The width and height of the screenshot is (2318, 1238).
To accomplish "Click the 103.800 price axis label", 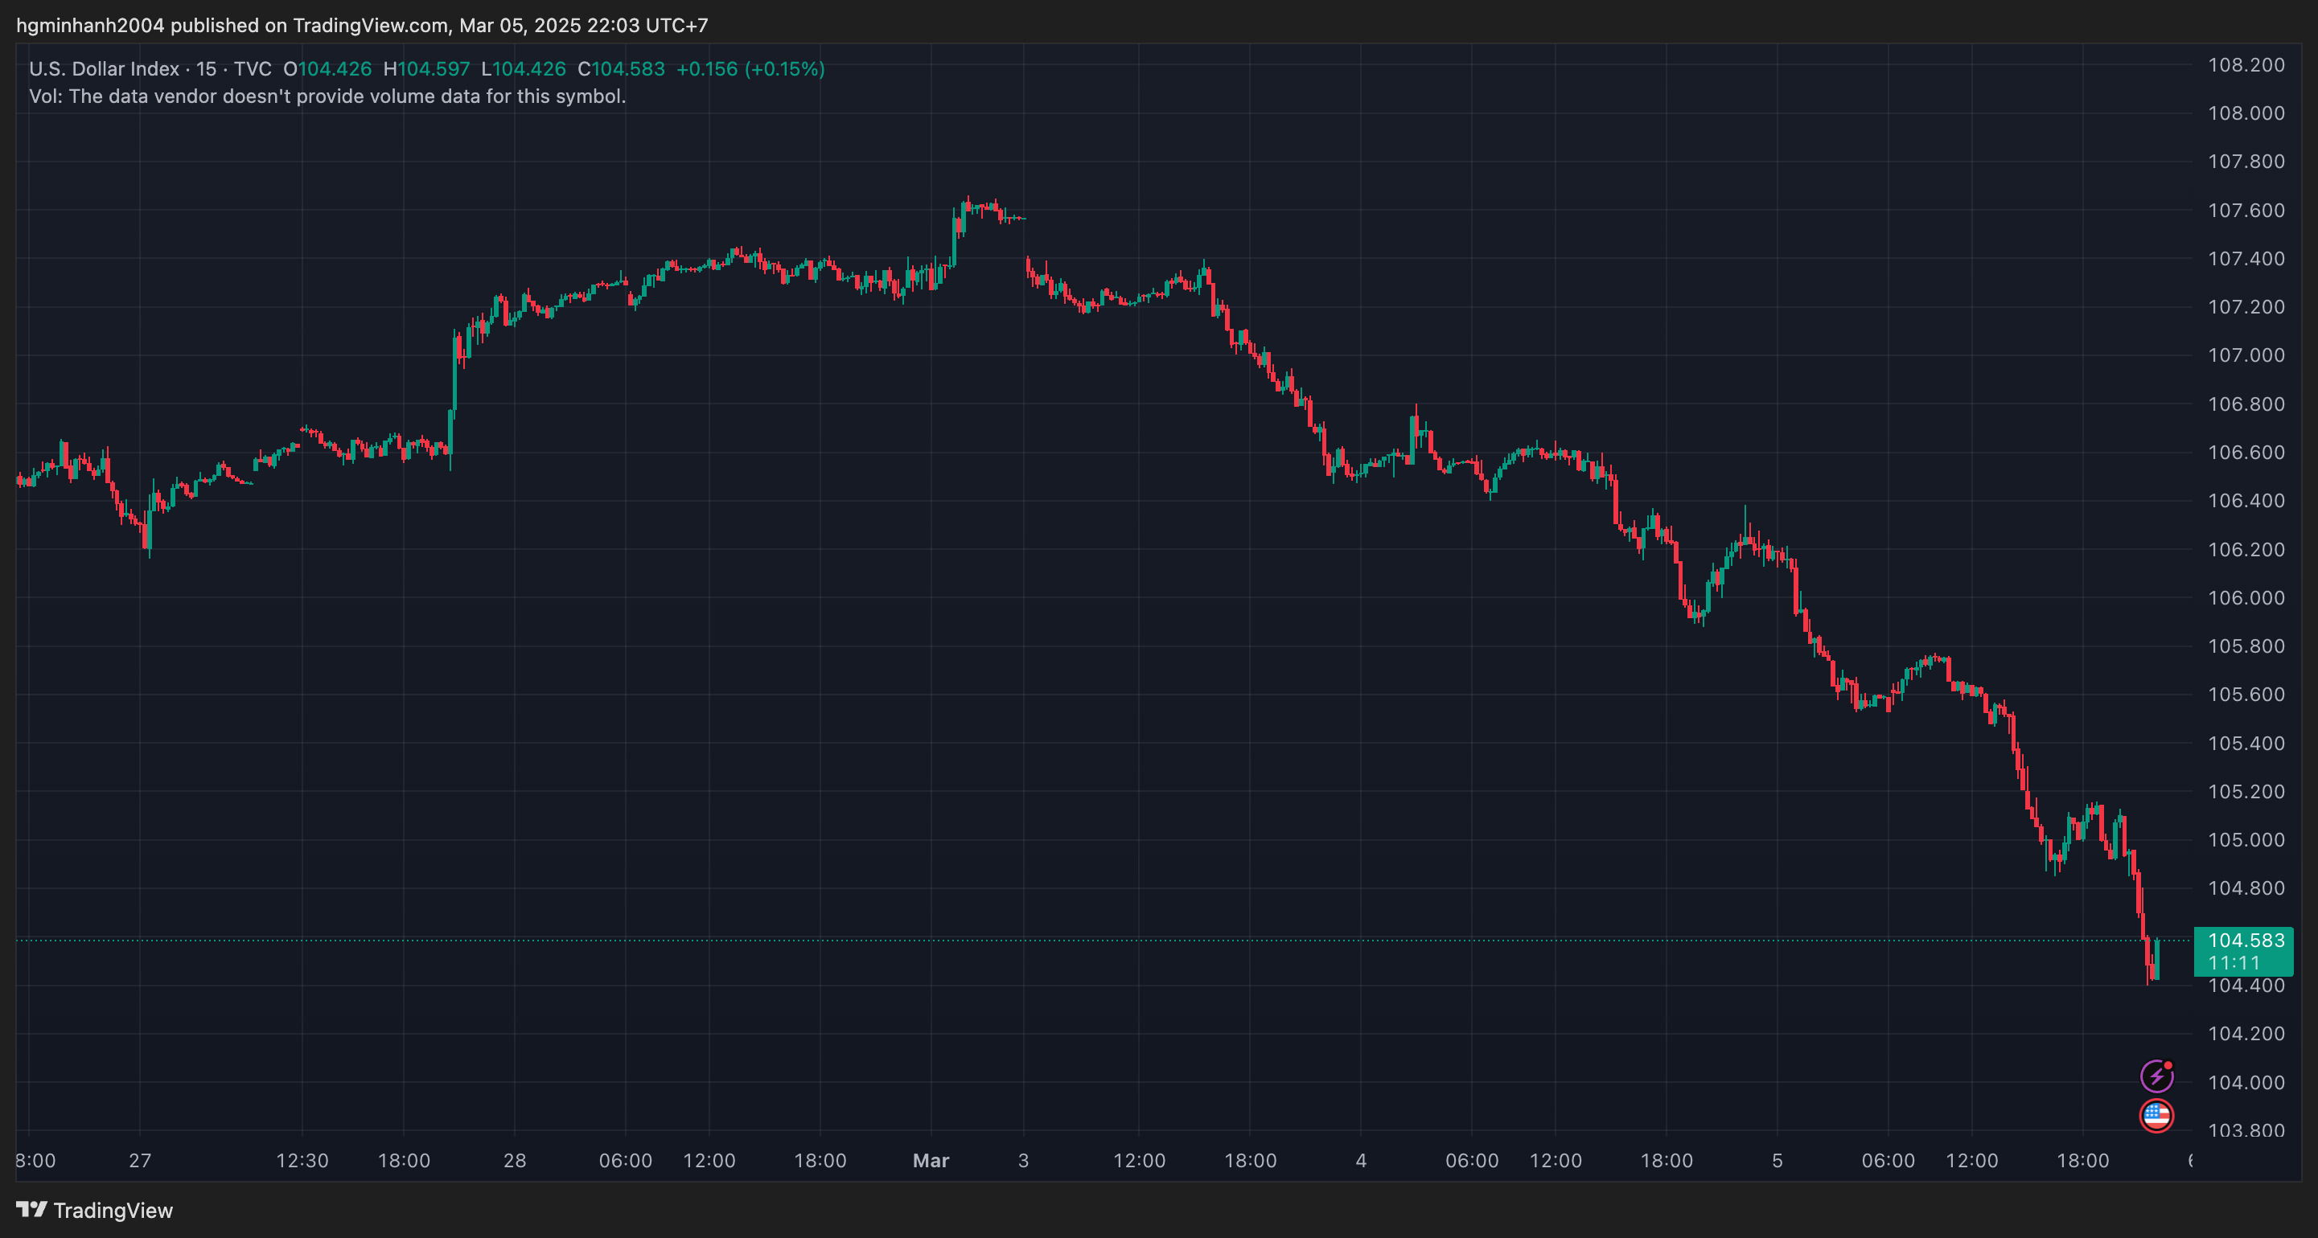I will pos(2246,1130).
